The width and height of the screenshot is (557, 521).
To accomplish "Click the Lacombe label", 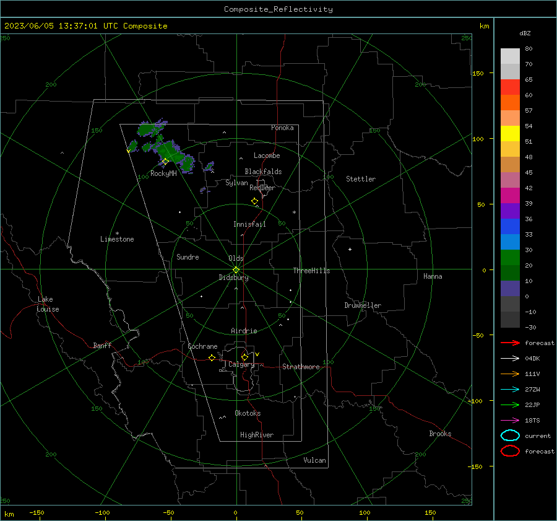I will pyautogui.click(x=267, y=155).
